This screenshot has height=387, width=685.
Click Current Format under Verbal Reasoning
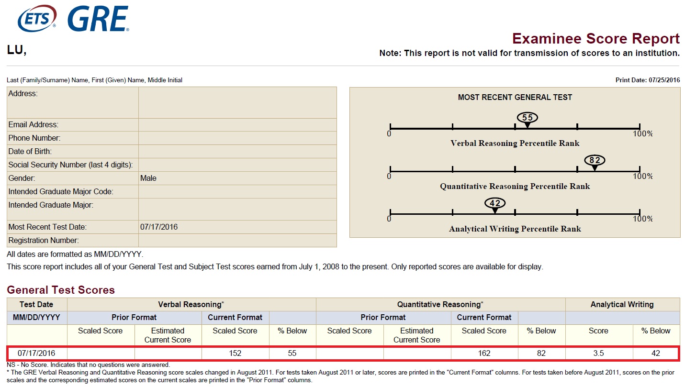235,318
